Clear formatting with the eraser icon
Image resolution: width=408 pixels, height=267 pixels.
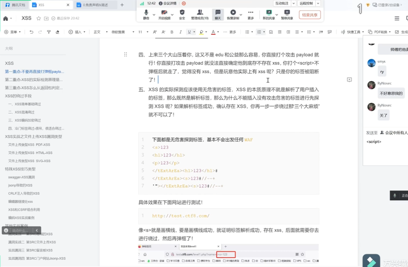click(x=57, y=32)
